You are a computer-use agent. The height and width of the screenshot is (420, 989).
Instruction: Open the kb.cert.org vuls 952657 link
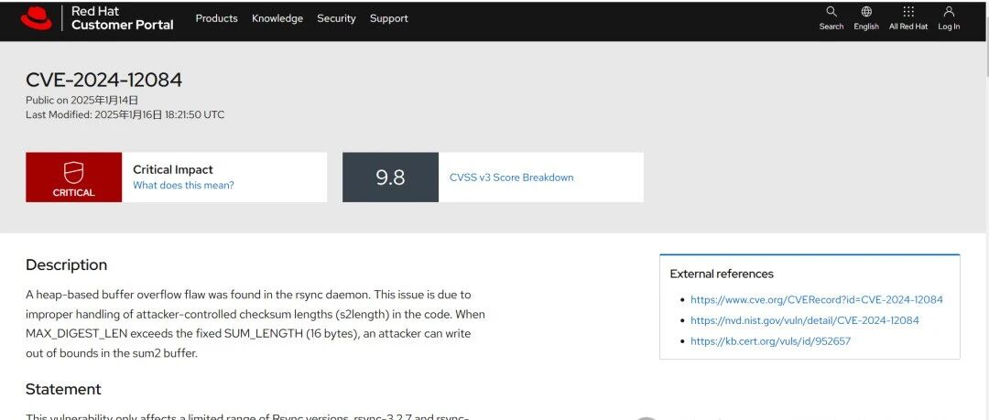pyautogui.click(x=770, y=341)
